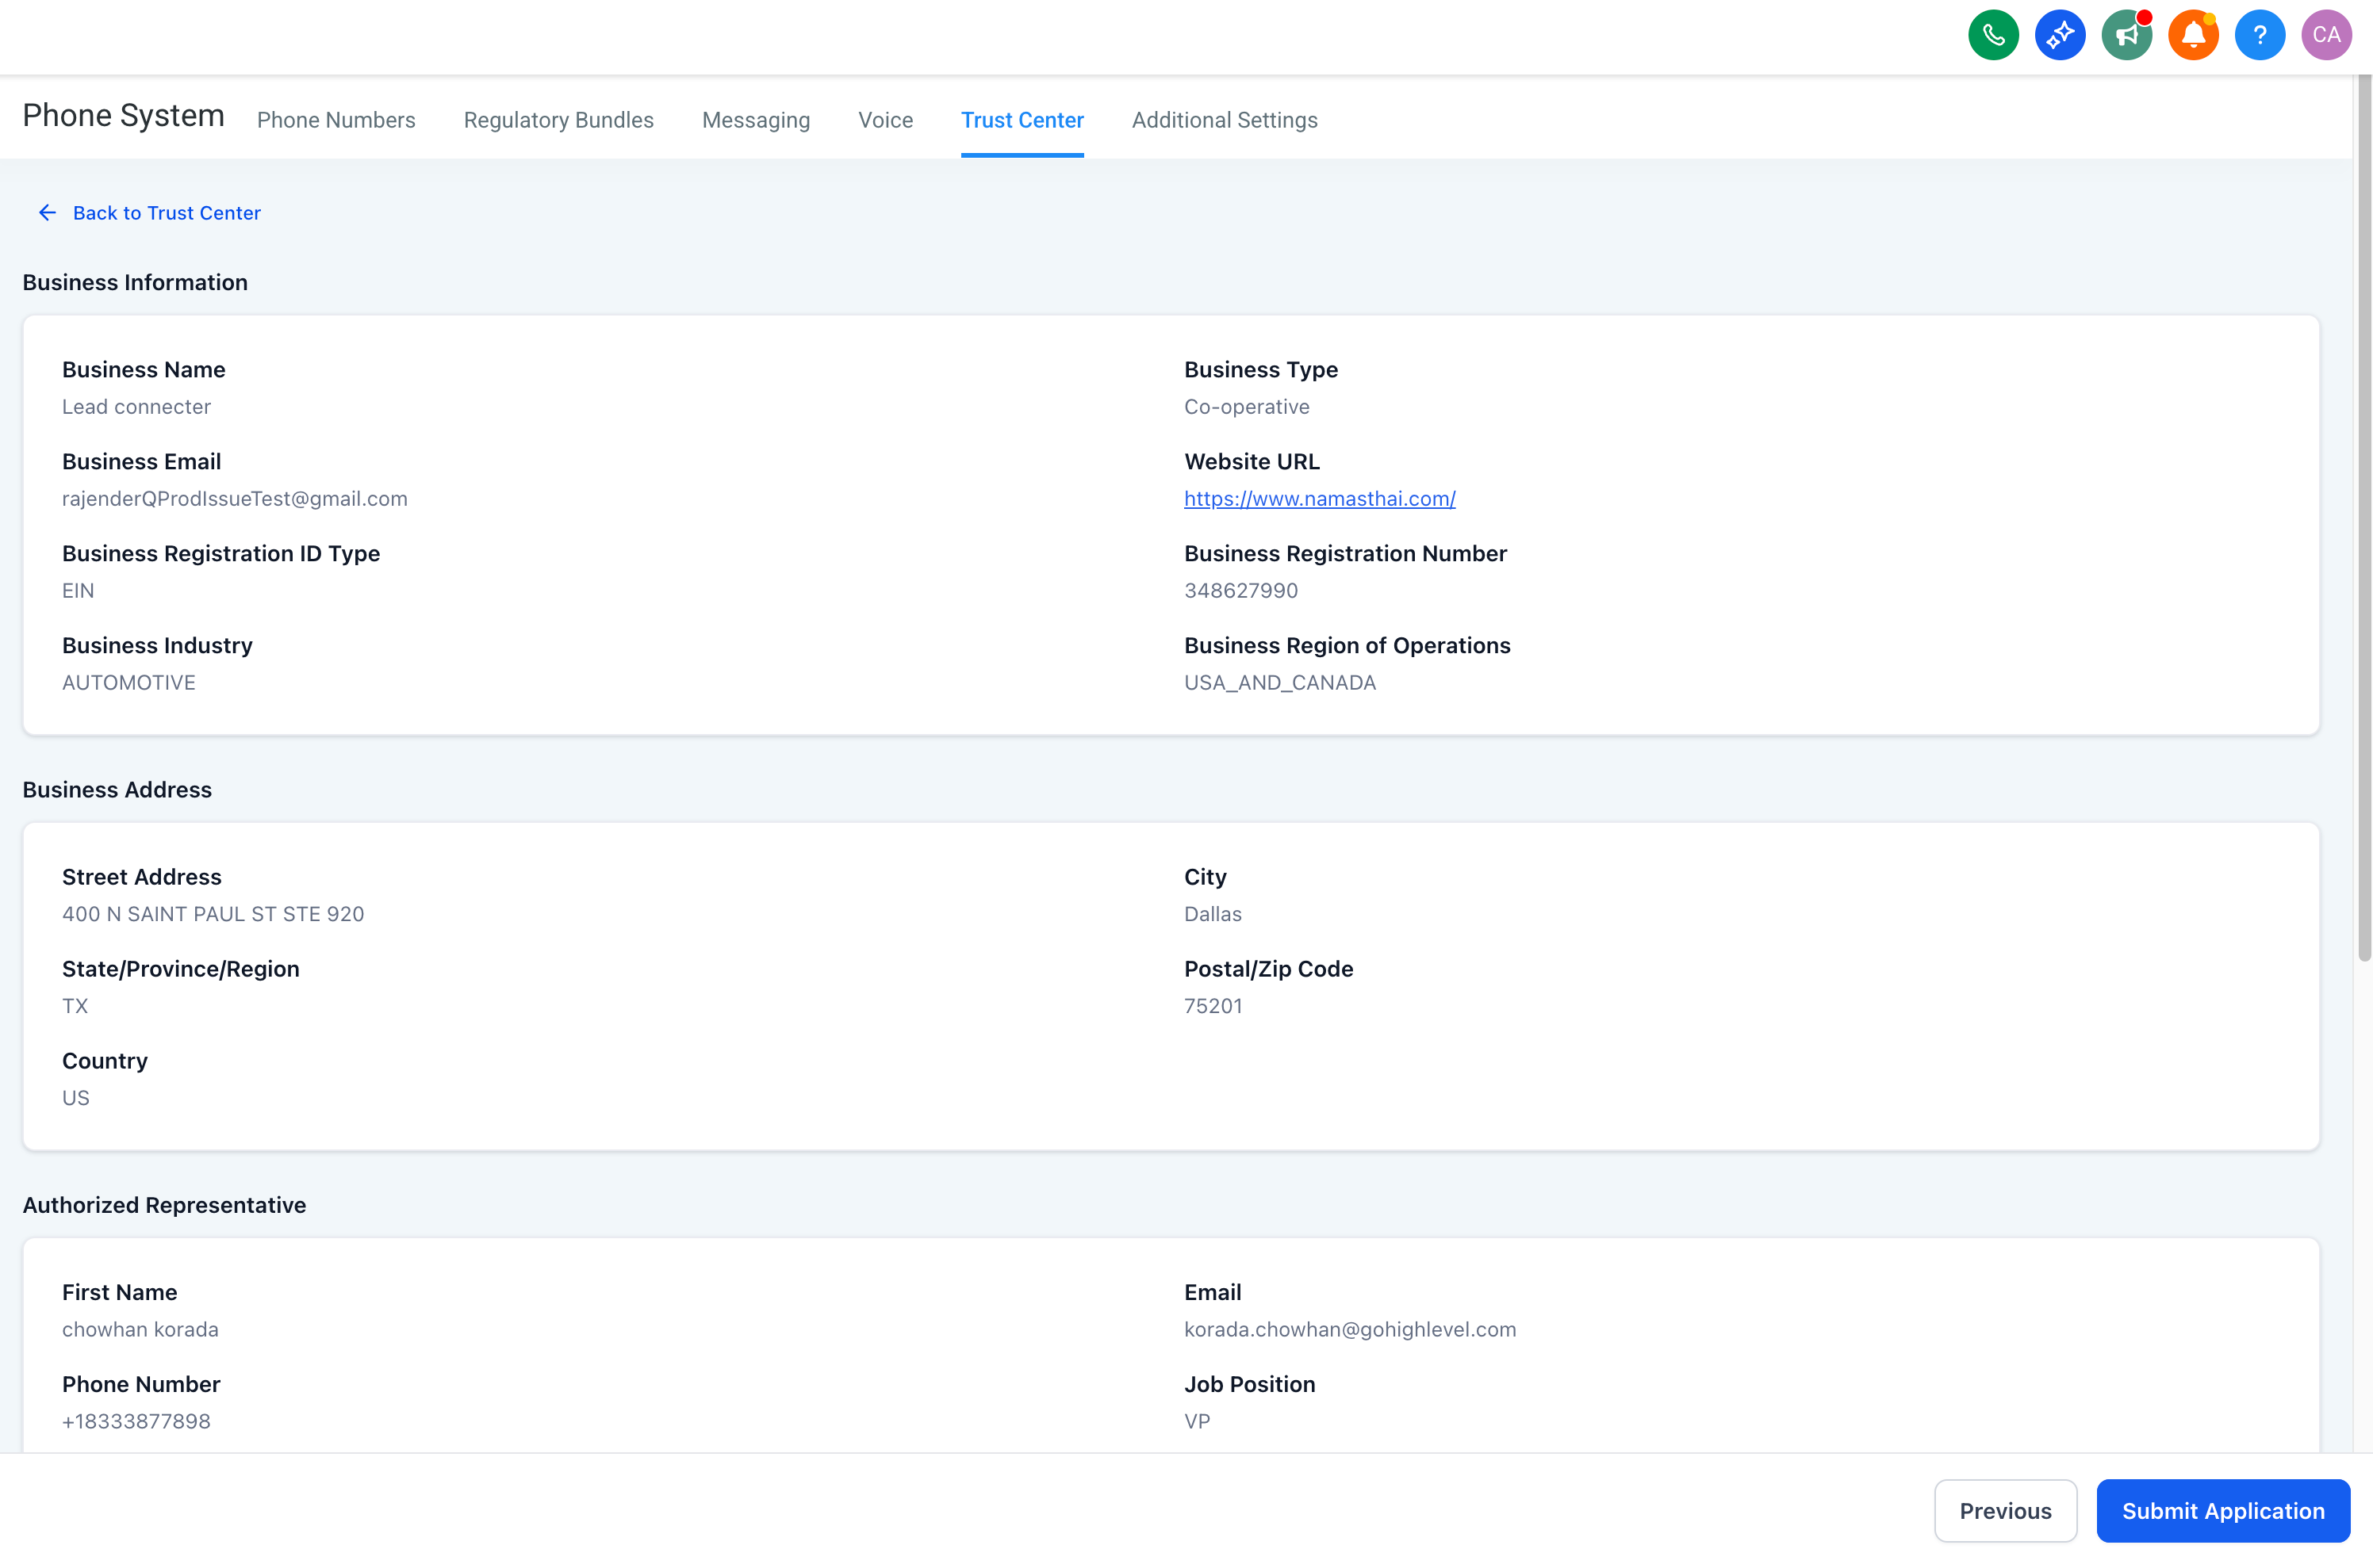Image resolution: width=2373 pixels, height=1568 pixels.
Task: Open the CA user avatar menu
Action: point(2326,36)
